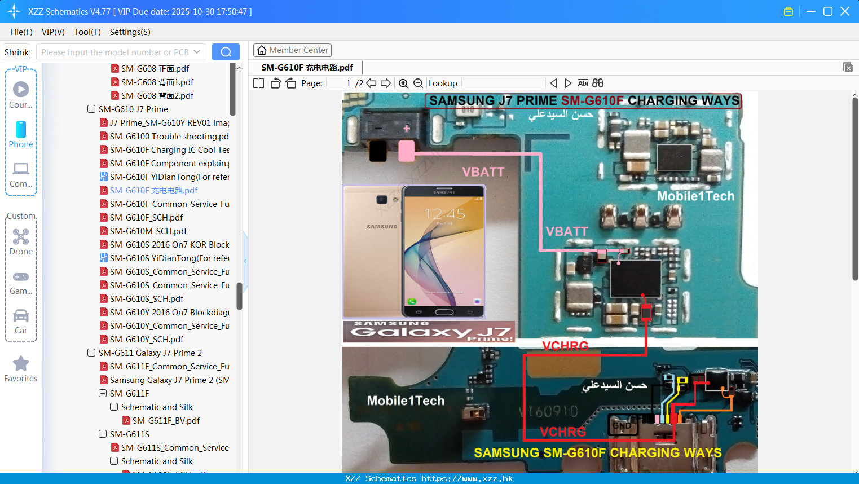Find previous lookup match
Screen dimensions: 859x484
click(553, 83)
